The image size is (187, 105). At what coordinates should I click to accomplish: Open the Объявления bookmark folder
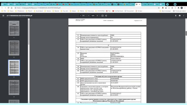[20, 11]
